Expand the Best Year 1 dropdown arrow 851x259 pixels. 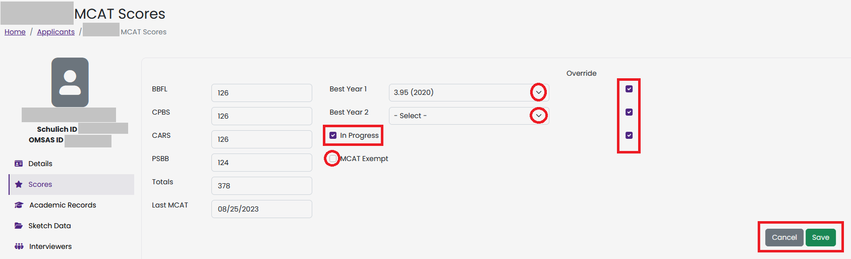pos(539,92)
